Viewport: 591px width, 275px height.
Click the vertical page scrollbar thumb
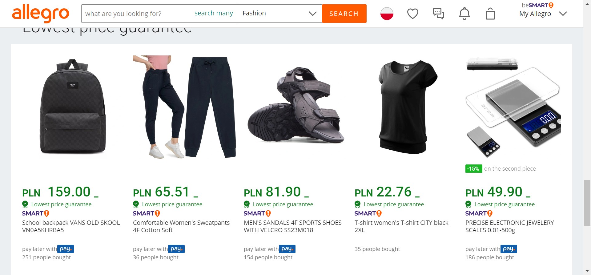click(587, 203)
